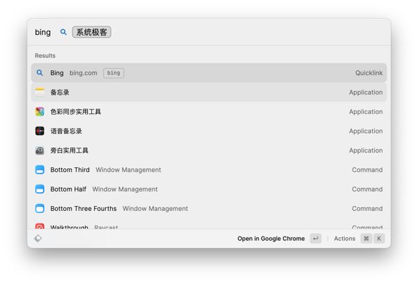This screenshot has width=418, height=284.
Task: Click the K key indicator
Action: [379, 239]
